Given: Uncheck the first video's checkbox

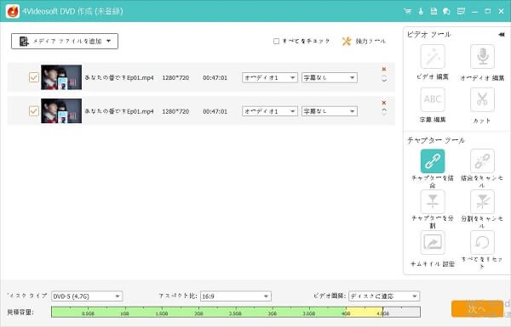Looking at the screenshot, I should click(34, 77).
